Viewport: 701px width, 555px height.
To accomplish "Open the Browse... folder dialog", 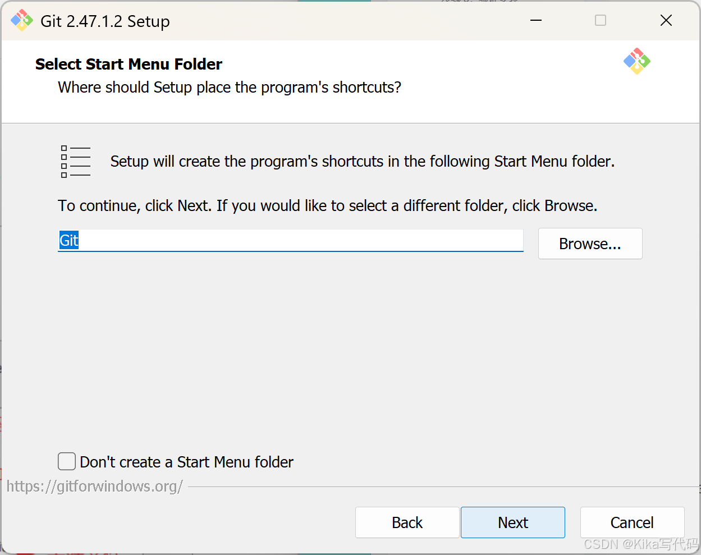I will (x=590, y=244).
